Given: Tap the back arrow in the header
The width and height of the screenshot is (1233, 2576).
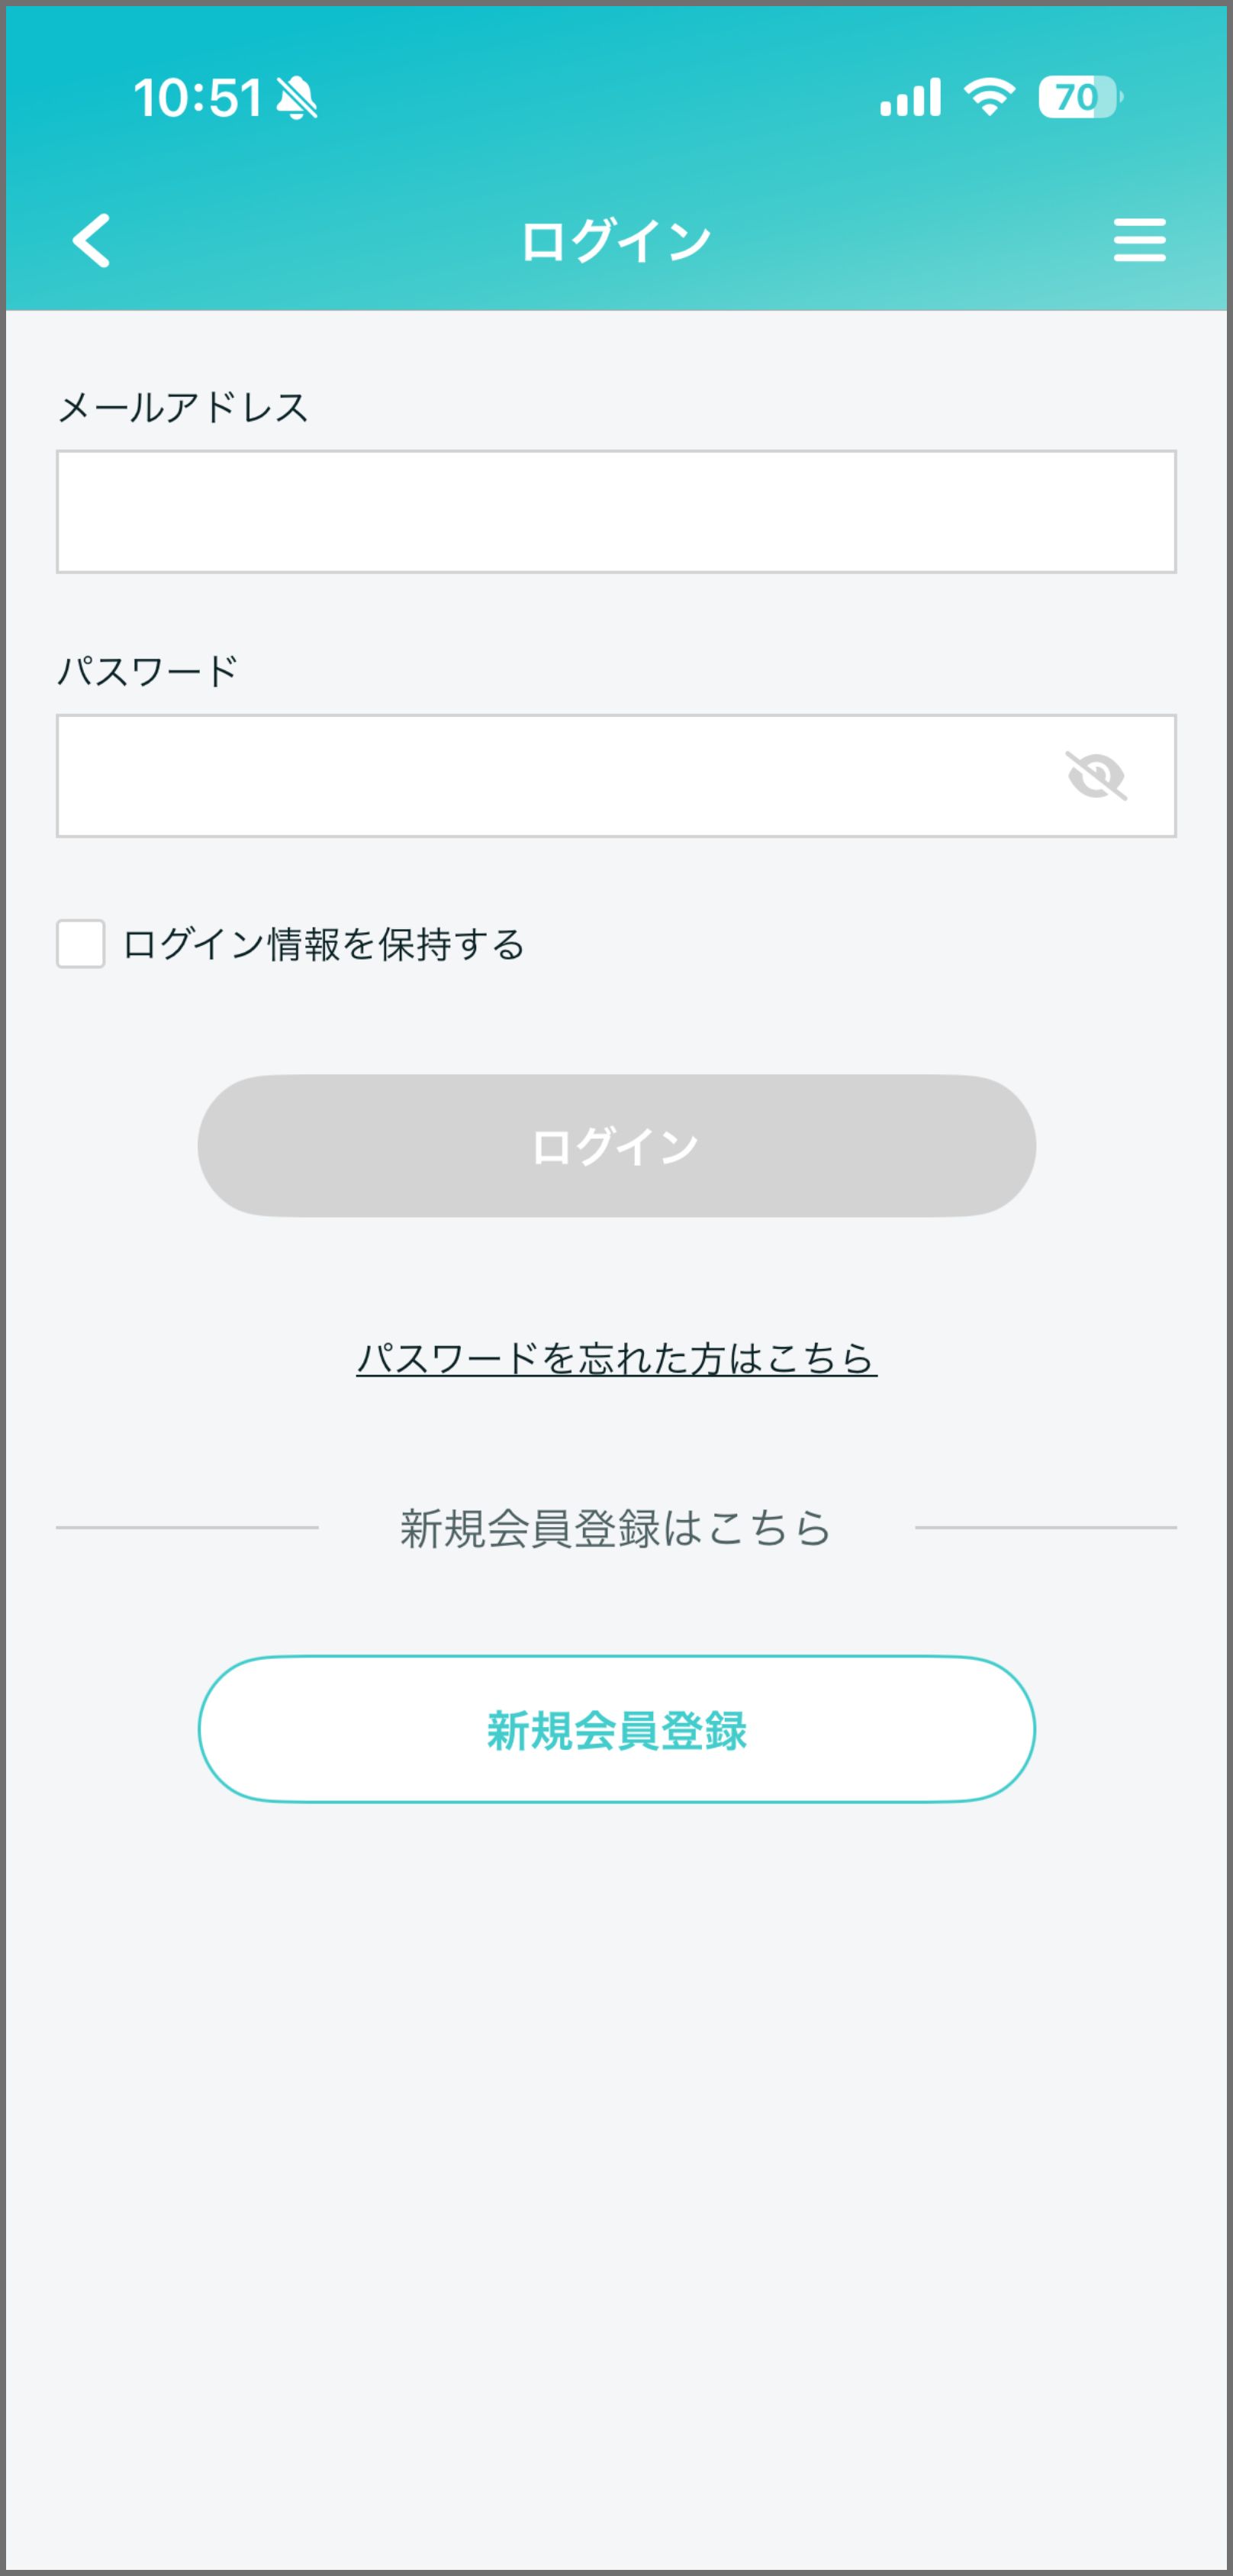Looking at the screenshot, I should [x=92, y=241].
